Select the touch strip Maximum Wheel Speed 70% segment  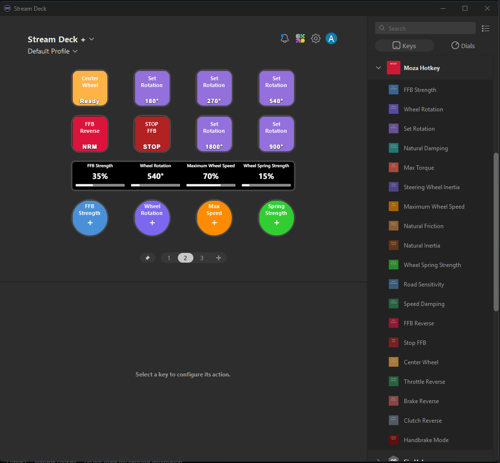tap(211, 176)
